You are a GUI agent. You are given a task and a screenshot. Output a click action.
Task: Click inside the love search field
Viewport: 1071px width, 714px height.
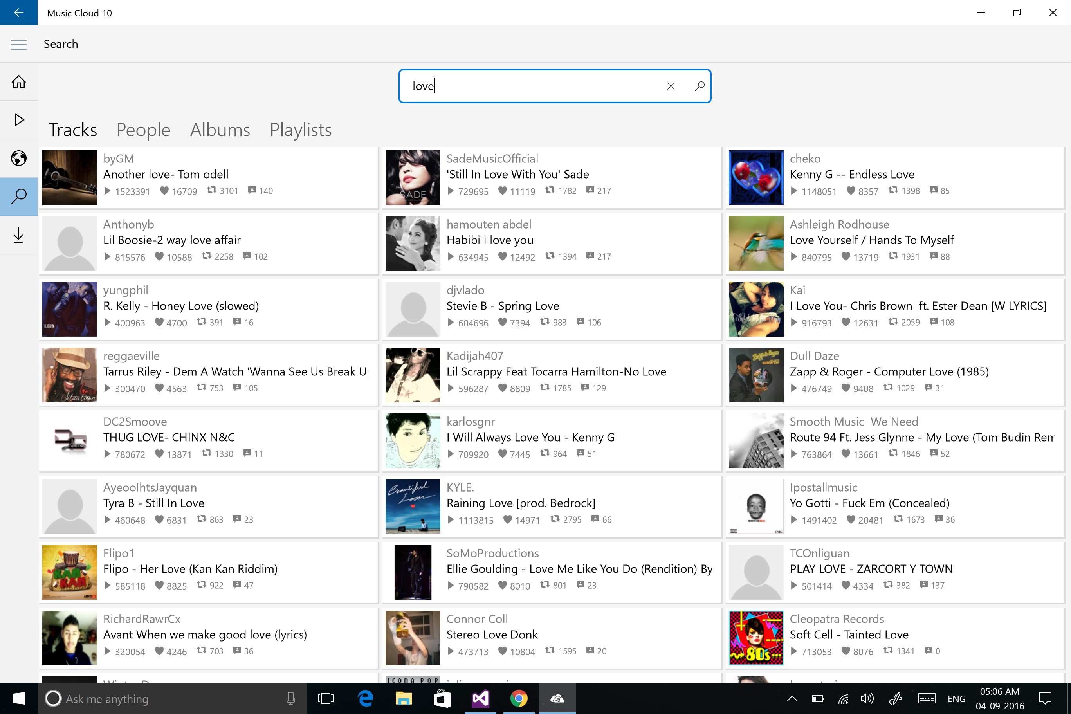pyautogui.click(x=528, y=86)
